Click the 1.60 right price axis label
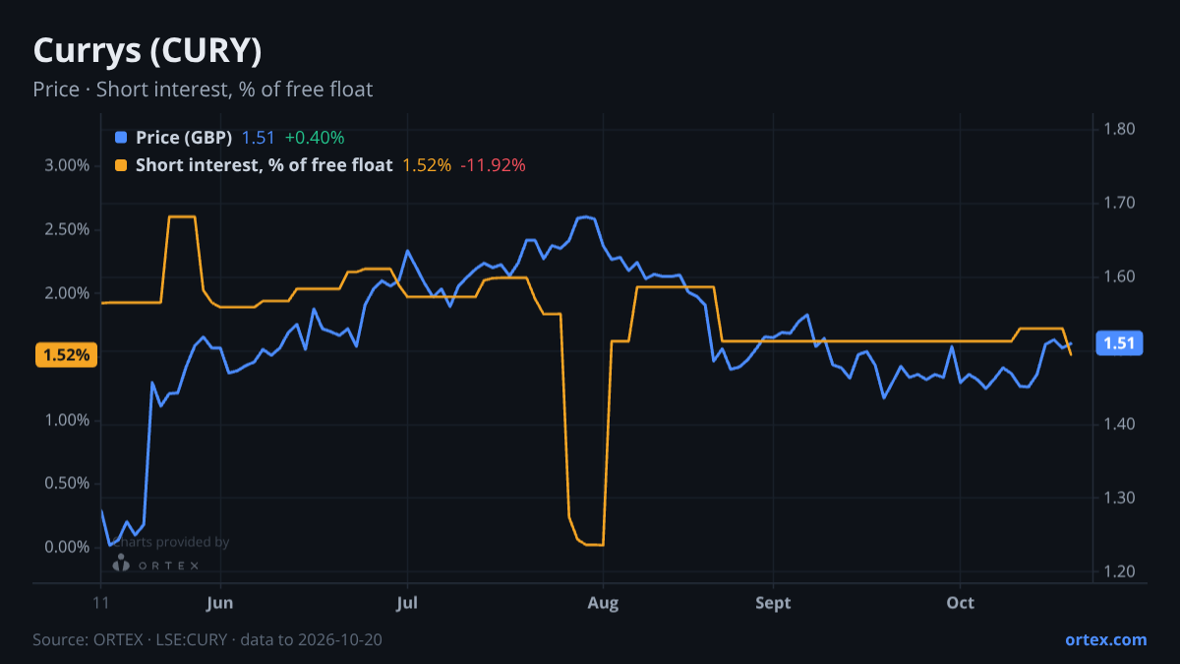This screenshot has height=664, width=1180. click(1120, 276)
